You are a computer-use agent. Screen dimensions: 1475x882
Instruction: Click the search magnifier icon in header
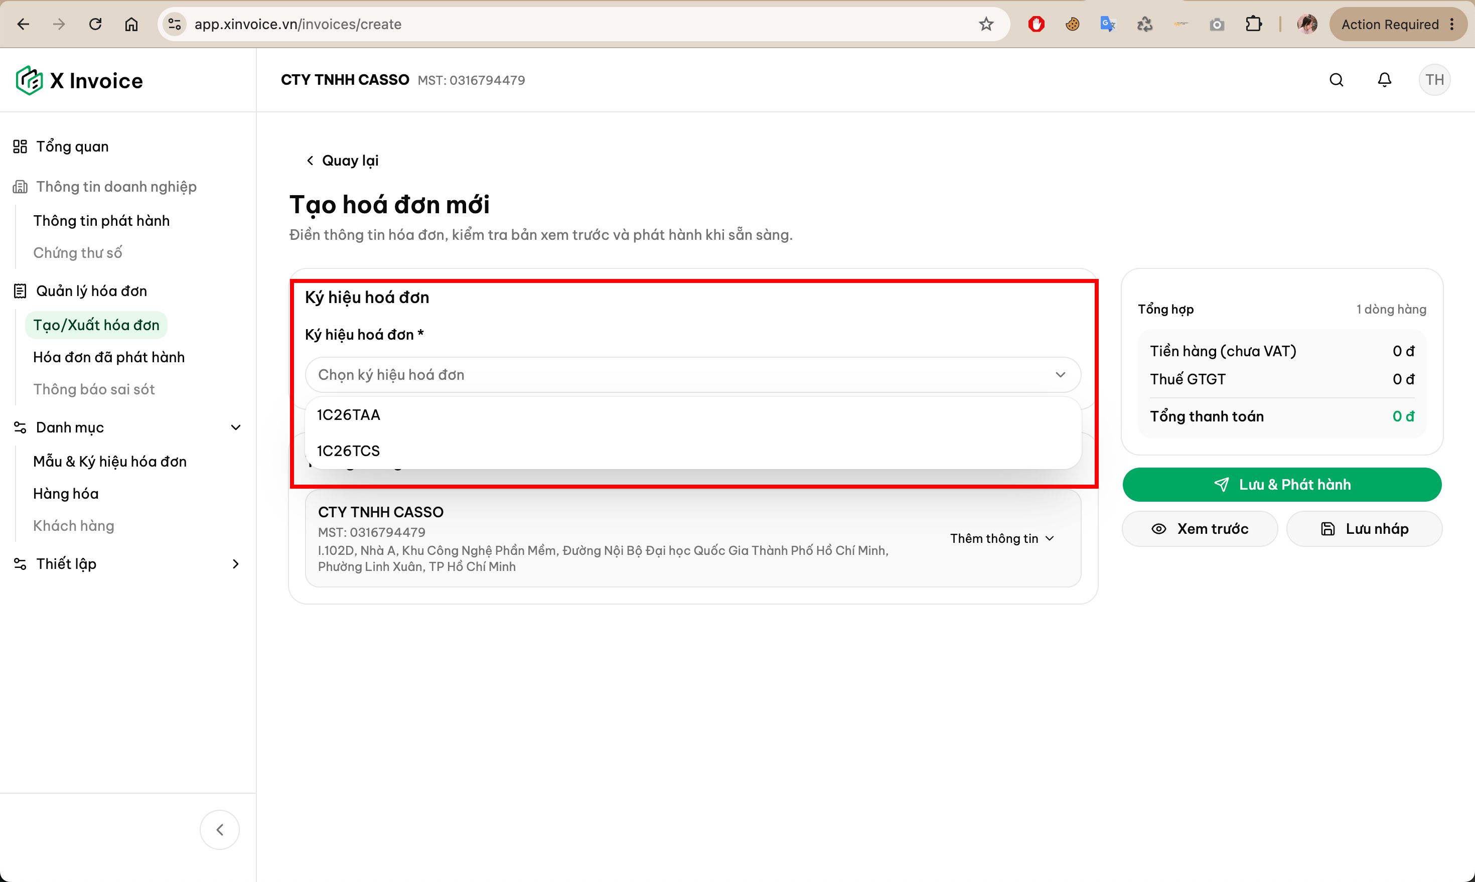[x=1336, y=80]
